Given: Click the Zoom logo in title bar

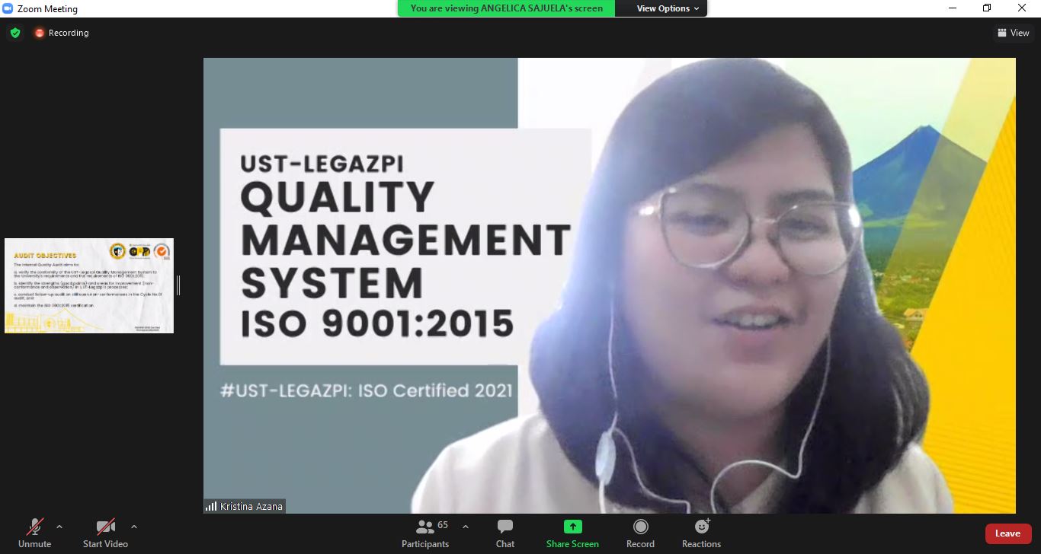Looking at the screenshot, I should pos(8,8).
